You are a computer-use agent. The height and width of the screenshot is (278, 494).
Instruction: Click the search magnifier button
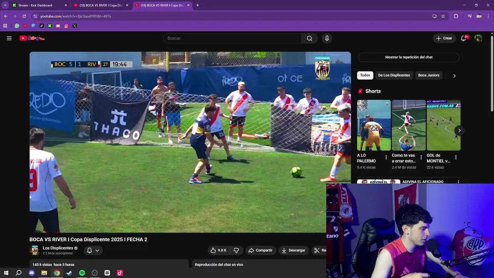[x=310, y=38]
